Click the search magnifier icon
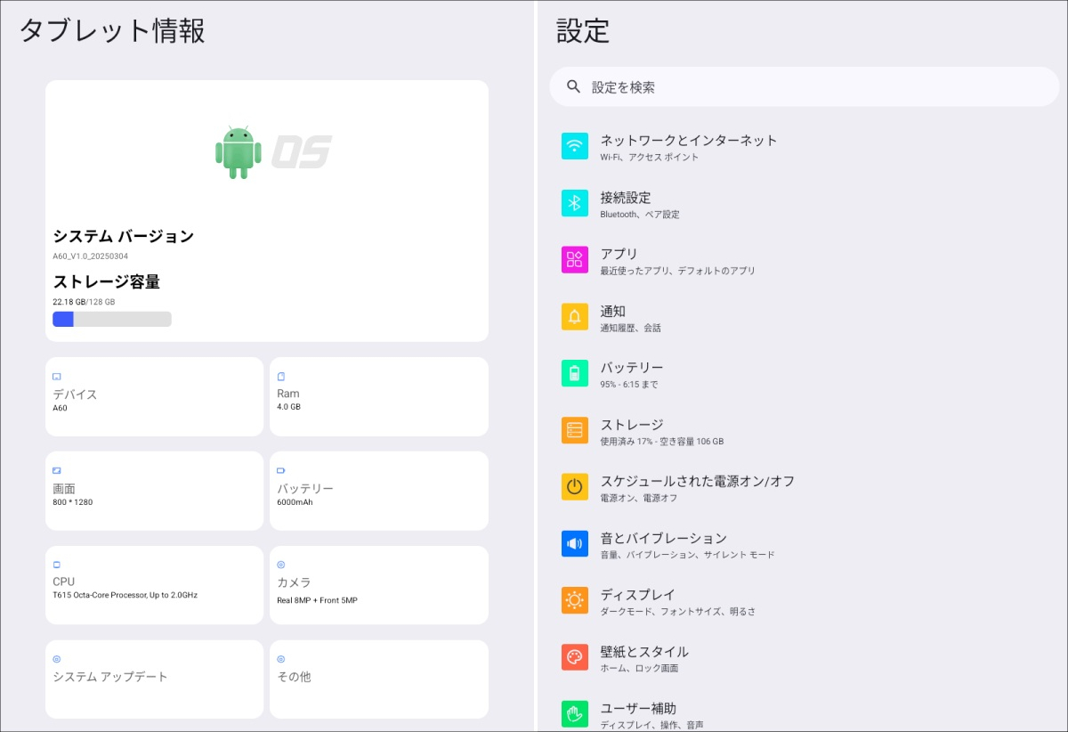This screenshot has width=1068, height=732. [571, 86]
